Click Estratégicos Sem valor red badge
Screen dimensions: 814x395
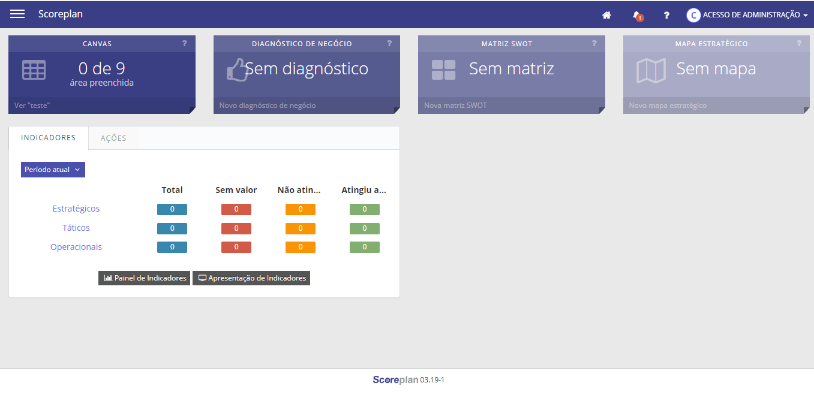coord(236,209)
